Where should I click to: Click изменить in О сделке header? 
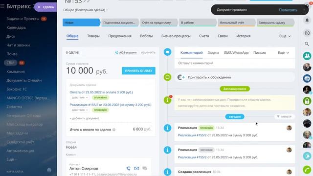(148, 52)
